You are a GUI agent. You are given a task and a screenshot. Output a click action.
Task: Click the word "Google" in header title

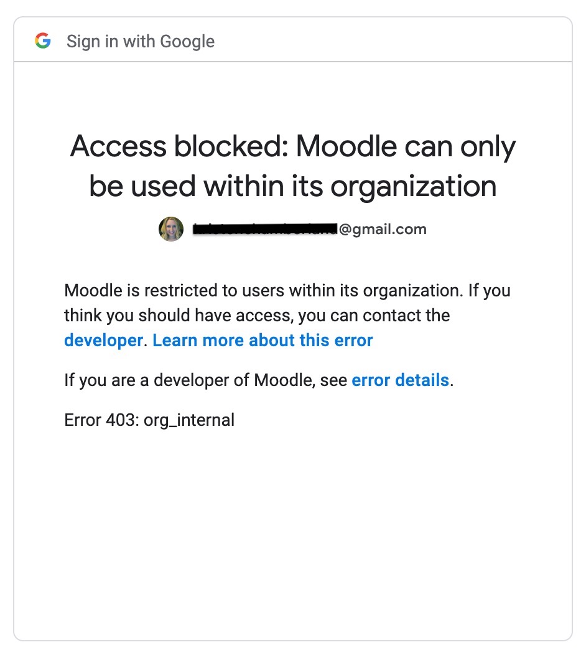click(187, 42)
